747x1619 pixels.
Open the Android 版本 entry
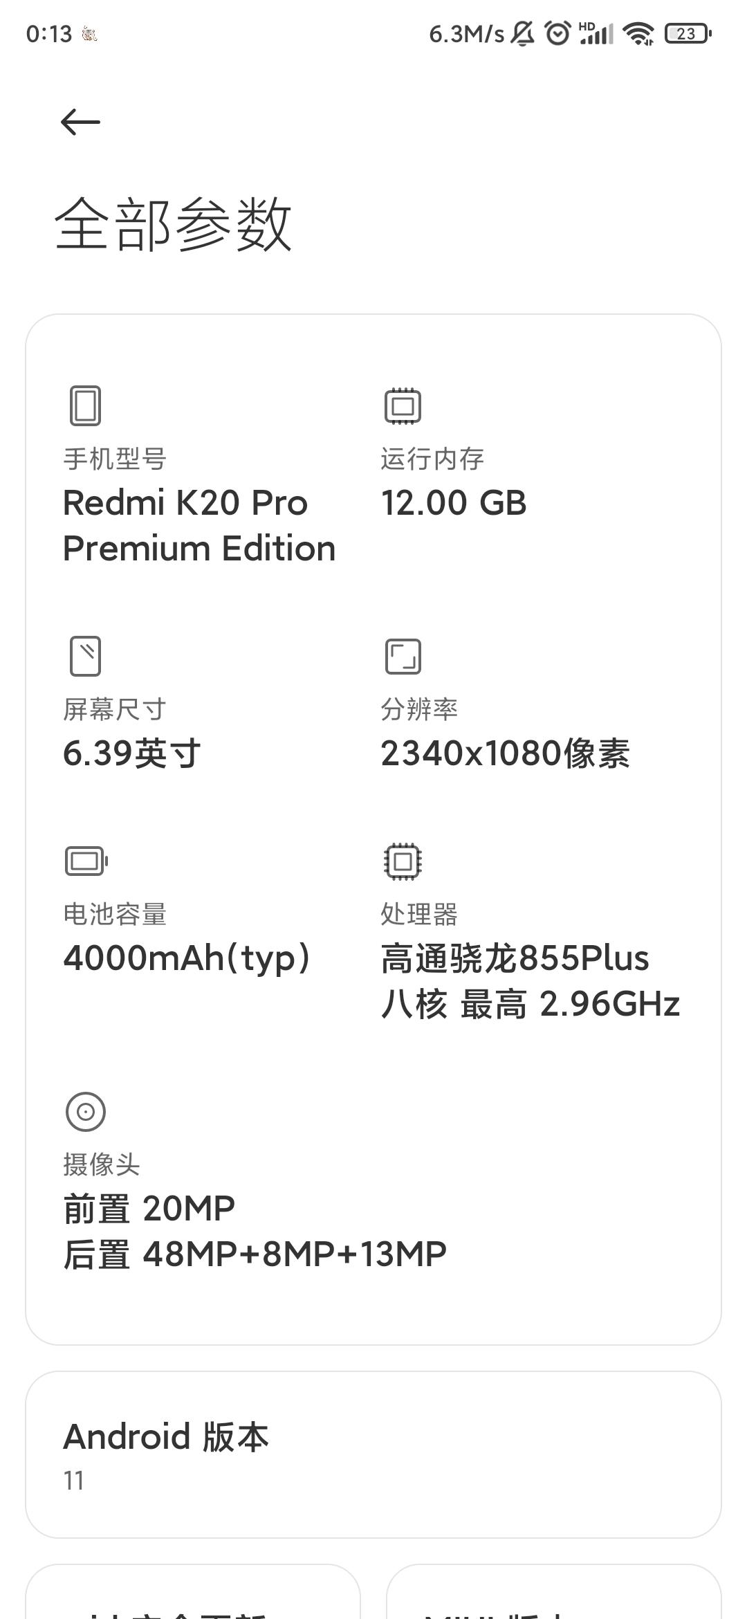pyautogui.click(x=373, y=1454)
